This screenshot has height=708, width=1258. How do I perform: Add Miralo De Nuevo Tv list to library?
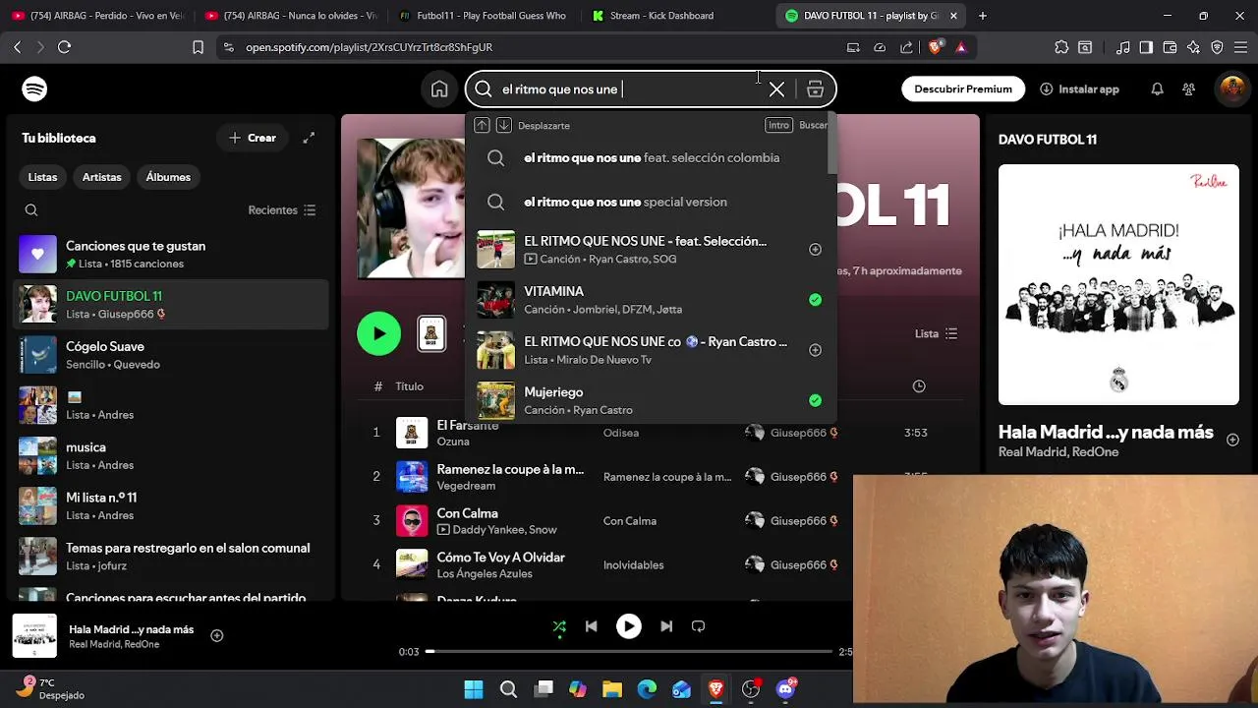(815, 350)
